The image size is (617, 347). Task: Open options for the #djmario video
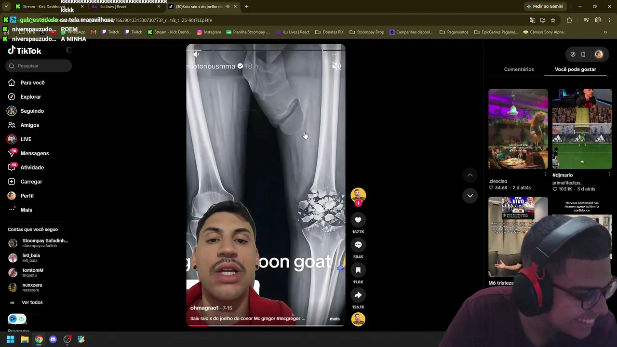pos(609,174)
